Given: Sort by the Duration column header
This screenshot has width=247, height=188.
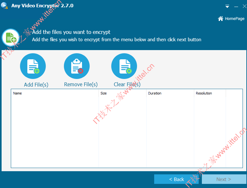Looking at the screenshot, I should point(170,93).
